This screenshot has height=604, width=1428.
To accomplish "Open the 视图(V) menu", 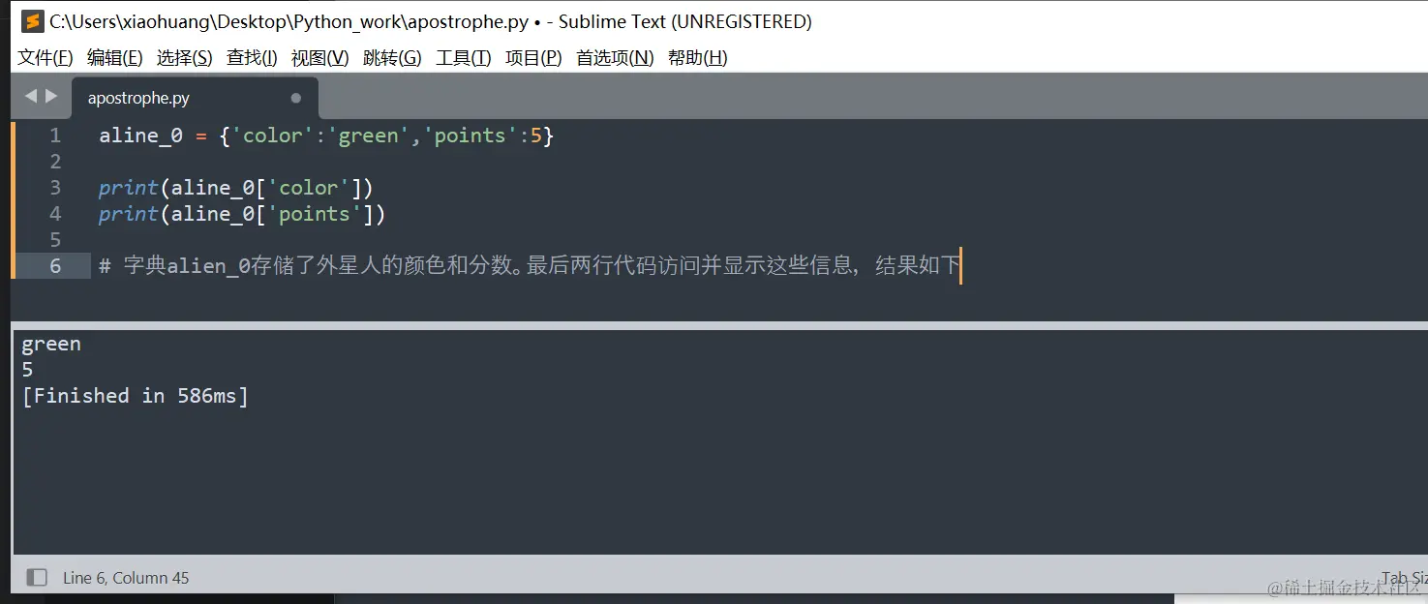I will click(x=320, y=58).
